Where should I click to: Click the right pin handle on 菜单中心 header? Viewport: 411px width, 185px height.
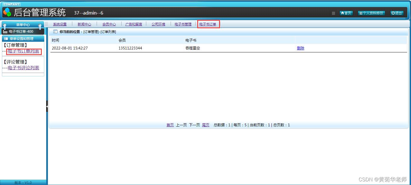click(x=40, y=25)
